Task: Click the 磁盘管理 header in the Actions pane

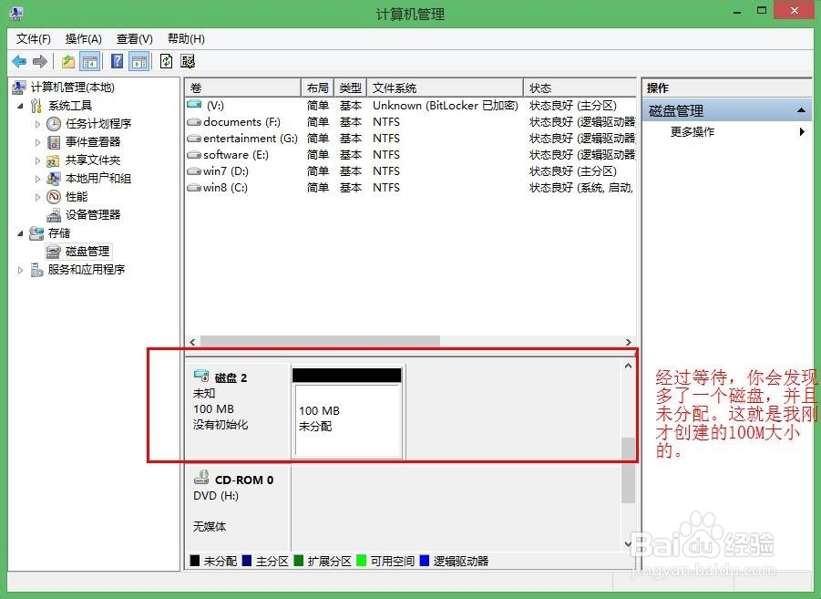Action: (x=674, y=109)
